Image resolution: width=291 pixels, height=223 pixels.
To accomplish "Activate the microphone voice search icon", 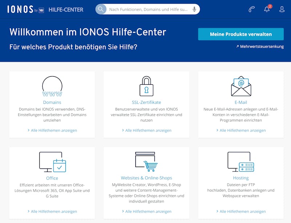I will tap(194, 9).
